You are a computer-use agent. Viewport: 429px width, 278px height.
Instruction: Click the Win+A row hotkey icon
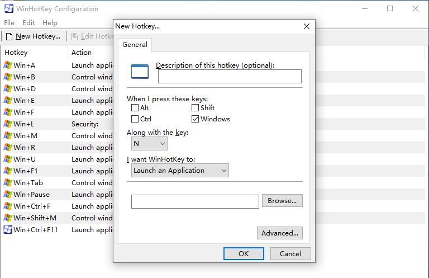8,65
